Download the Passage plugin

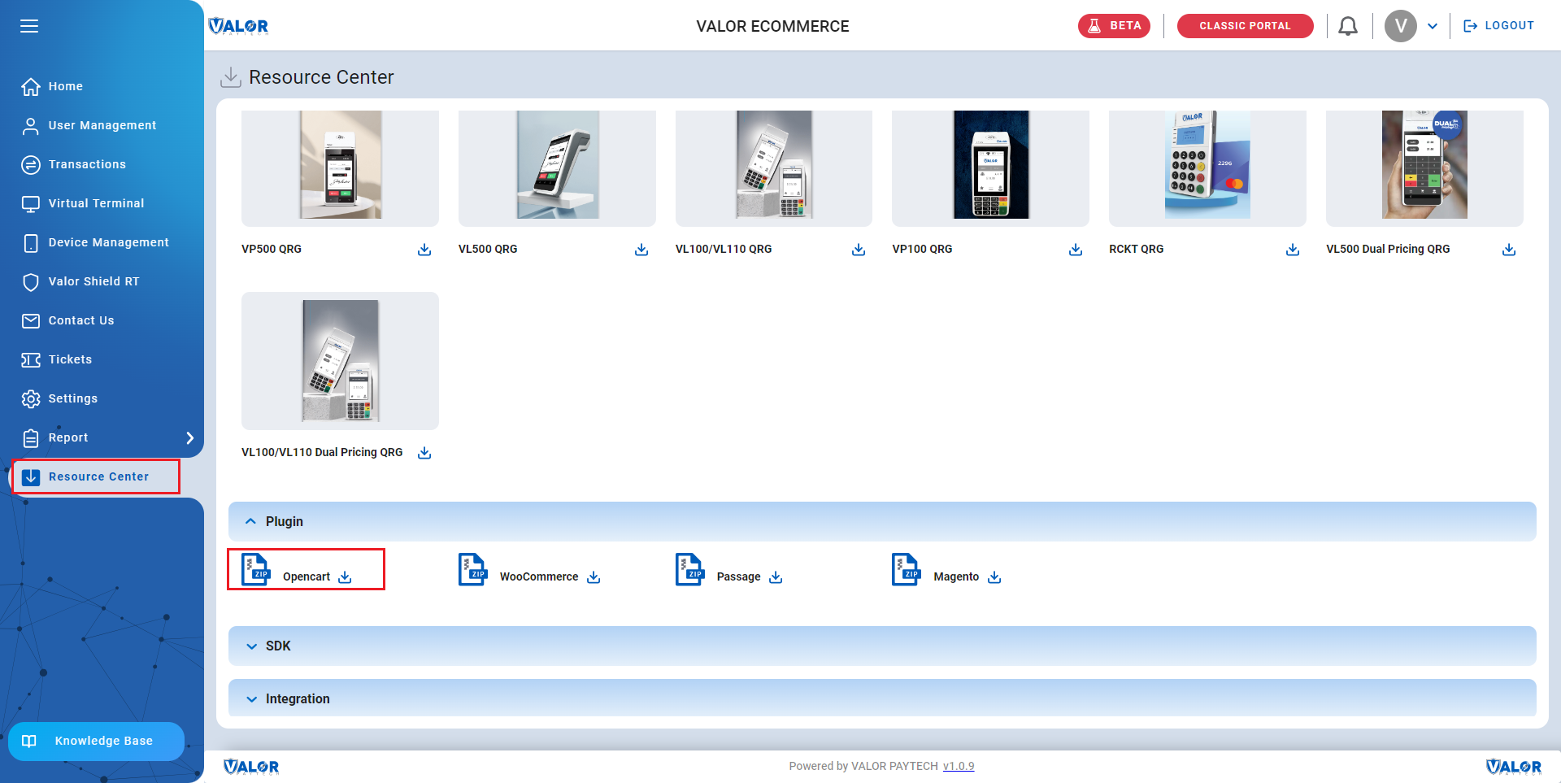[776, 576]
